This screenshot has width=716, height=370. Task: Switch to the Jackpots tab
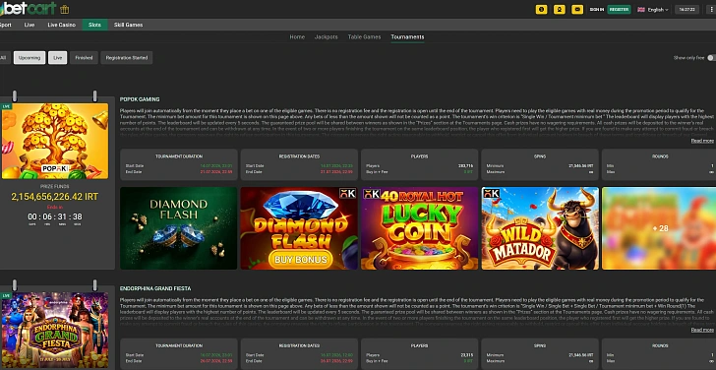pos(327,37)
